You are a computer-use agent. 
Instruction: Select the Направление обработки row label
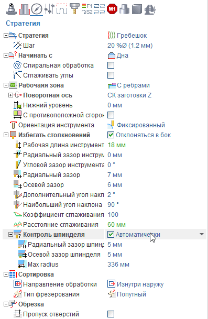click(x=60, y=284)
